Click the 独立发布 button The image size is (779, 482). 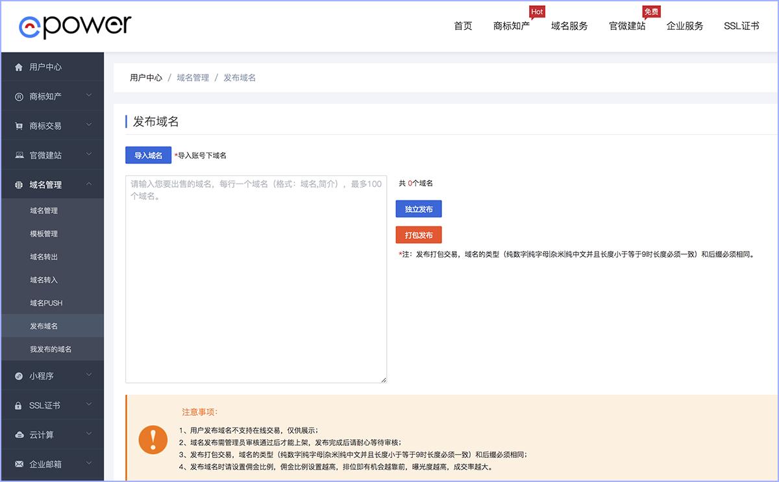pyautogui.click(x=418, y=209)
